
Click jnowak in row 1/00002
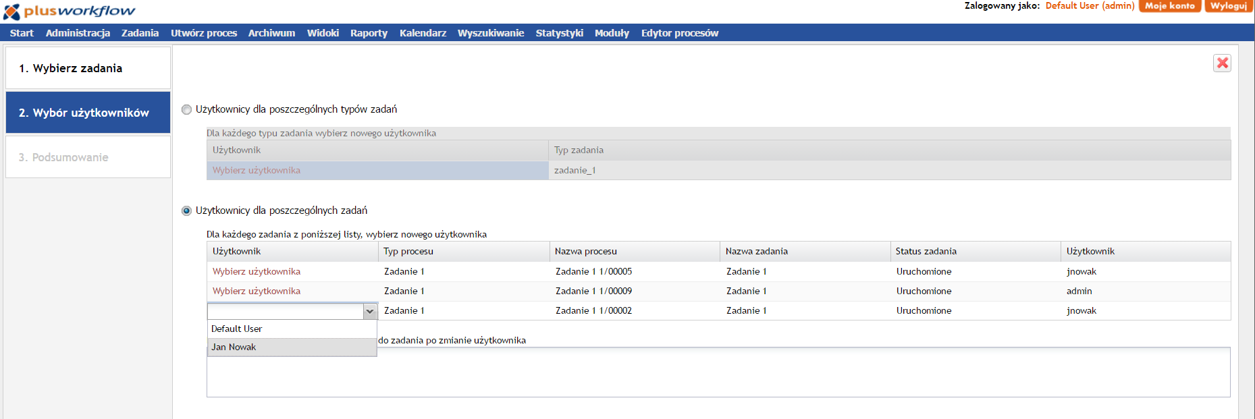[x=1082, y=311]
